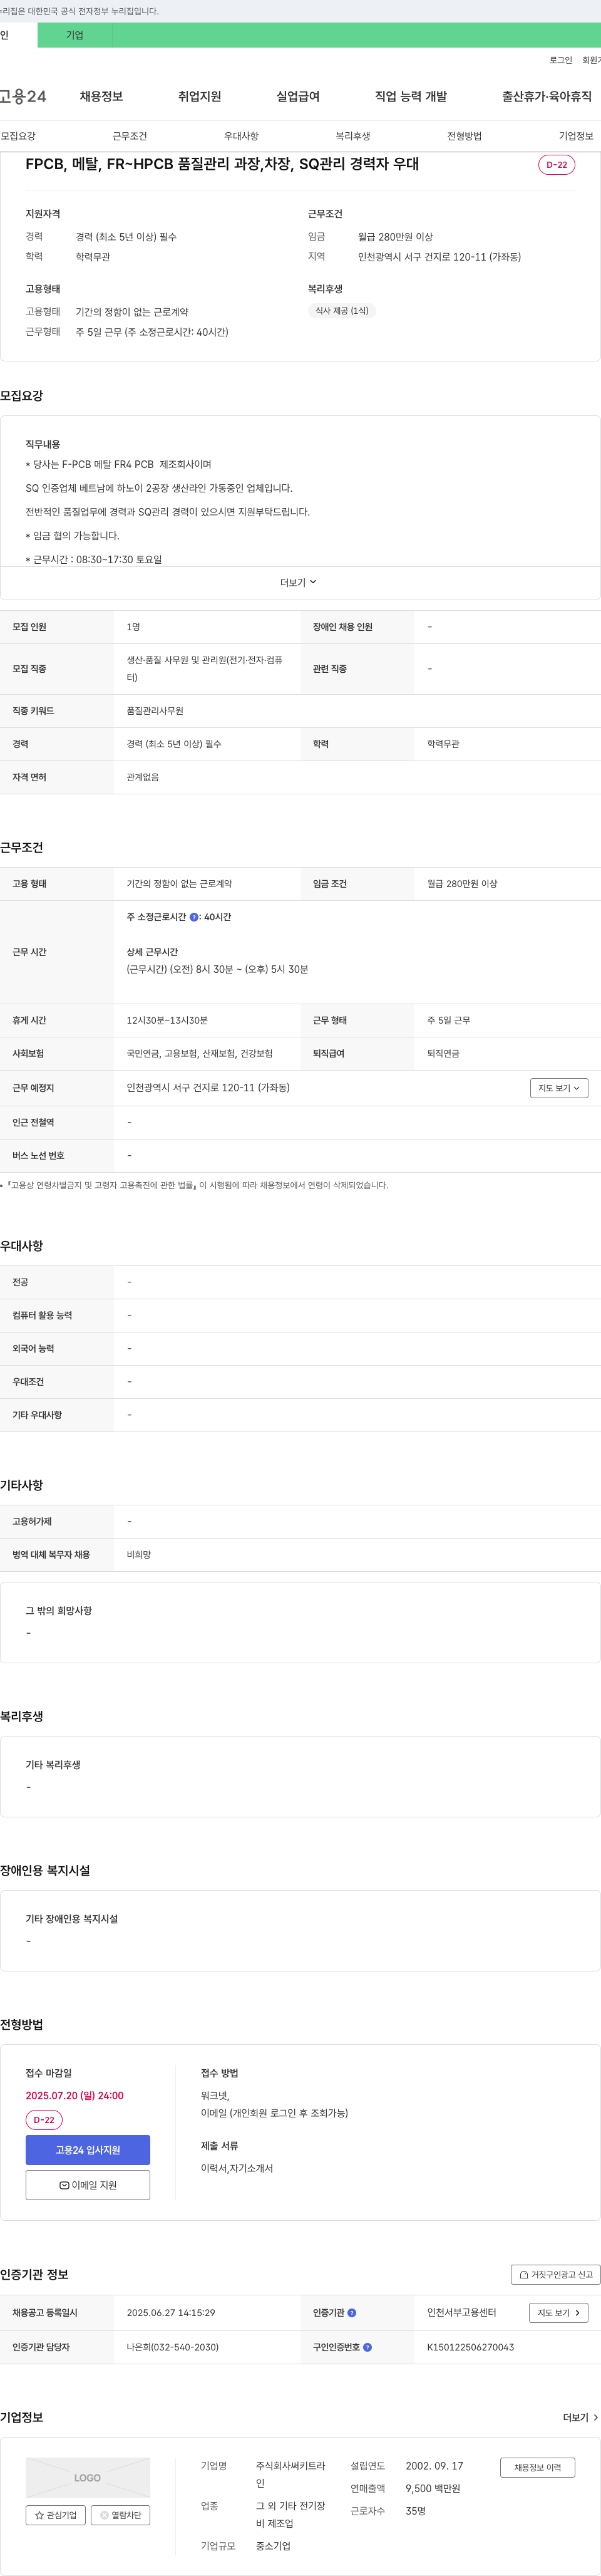Select the keyword text 품질관리사무원

click(155, 711)
